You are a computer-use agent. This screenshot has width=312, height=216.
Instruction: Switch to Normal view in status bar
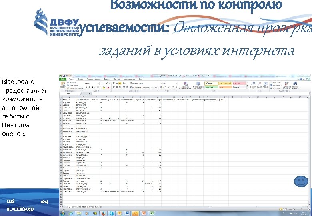point(281,210)
